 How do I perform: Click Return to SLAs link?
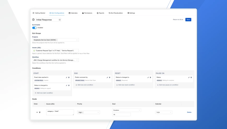pos(178,20)
